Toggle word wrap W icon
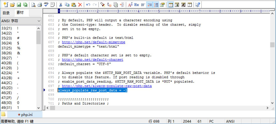276x124 pixels. [143, 5]
